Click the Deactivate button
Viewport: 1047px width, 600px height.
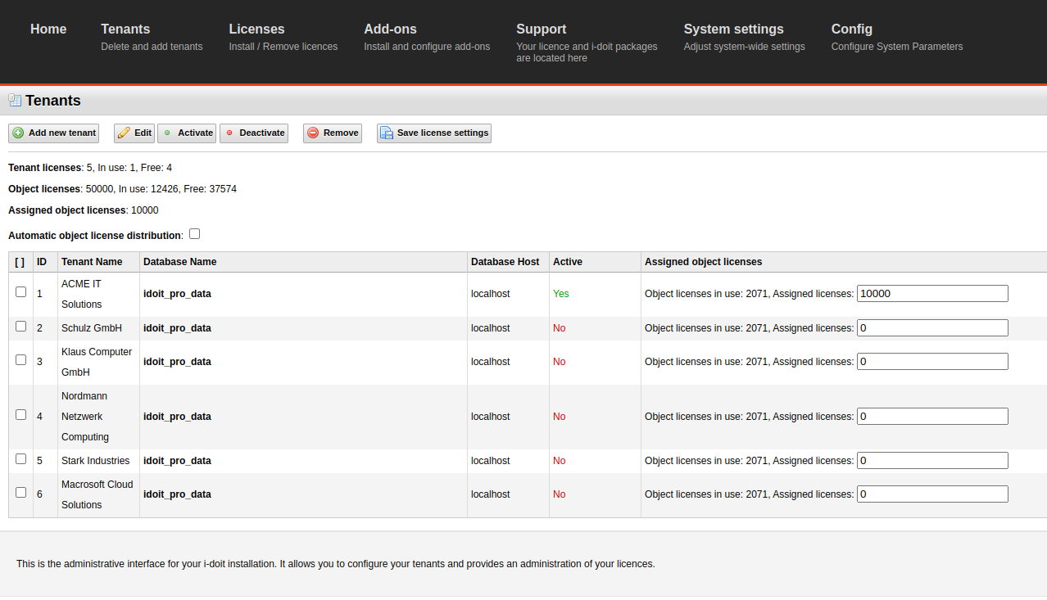point(254,133)
